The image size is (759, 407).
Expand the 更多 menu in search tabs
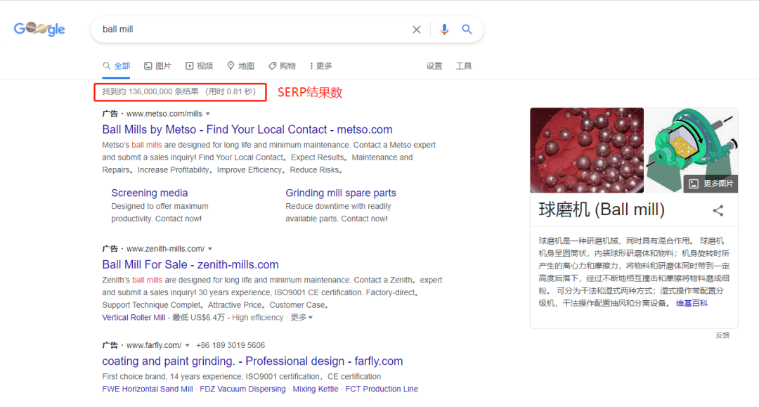(320, 66)
